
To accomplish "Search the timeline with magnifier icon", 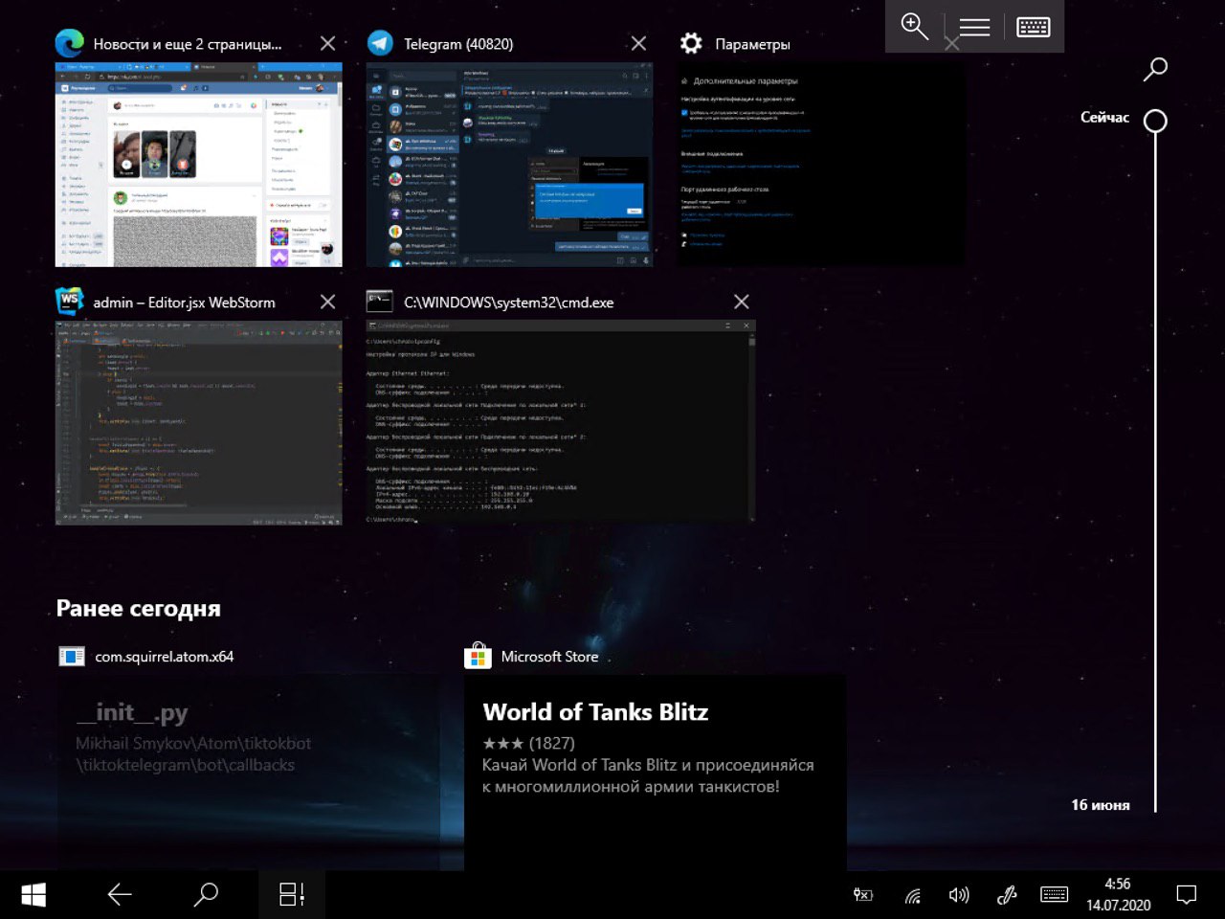I will 1156,69.
